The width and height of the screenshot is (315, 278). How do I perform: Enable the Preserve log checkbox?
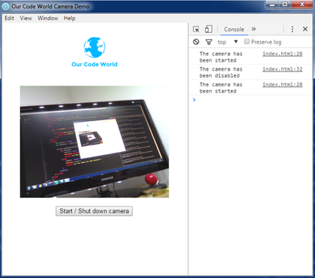point(247,41)
